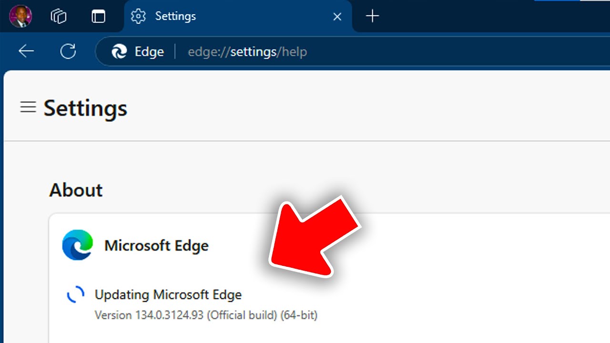
Task: Go back using the back arrow
Action: click(26, 51)
